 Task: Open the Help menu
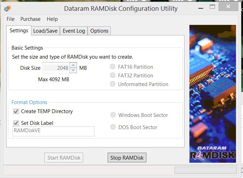[x=52, y=19]
